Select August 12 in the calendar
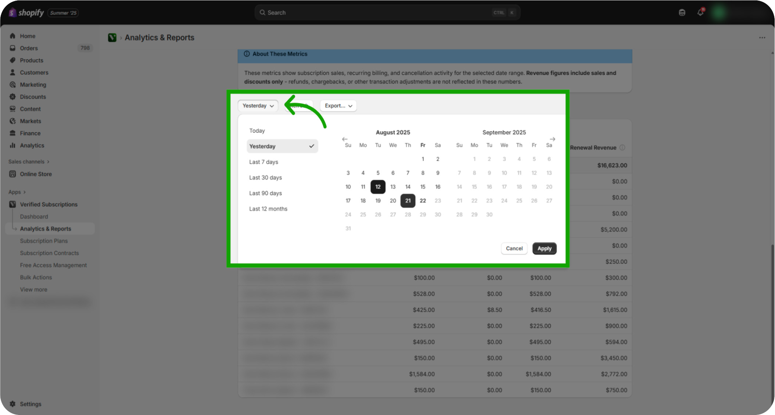 (x=378, y=187)
